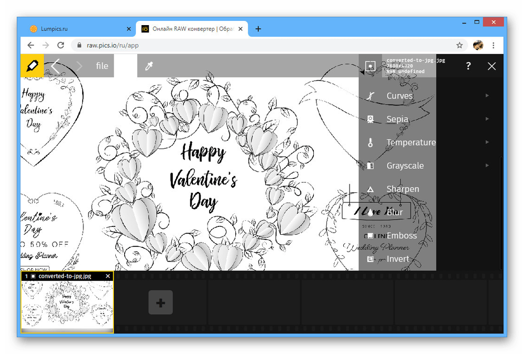Expand the Sepia submenu arrow
This screenshot has height=354, width=524.
pos(487,119)
